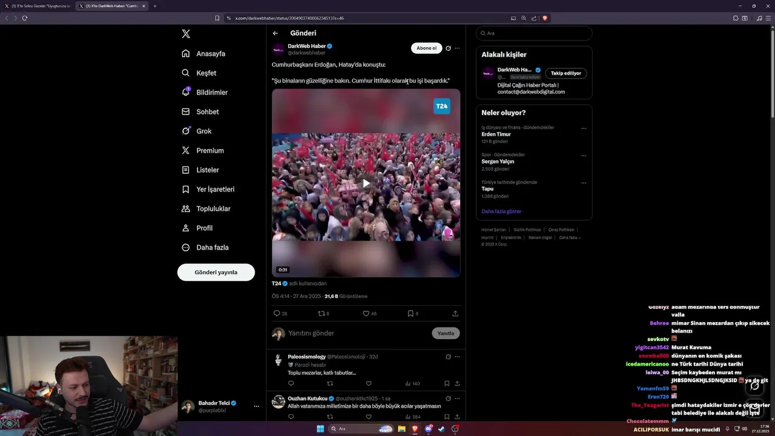Image resolution: width=775 pixels, height=436 pixels.
Task: Open Discord from the taskbar
Action: point(429,429)
